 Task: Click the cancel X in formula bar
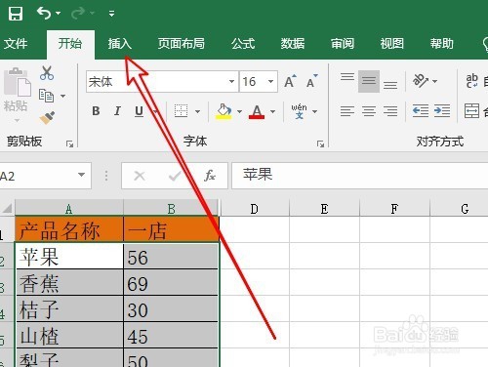[x=140, y=176]
